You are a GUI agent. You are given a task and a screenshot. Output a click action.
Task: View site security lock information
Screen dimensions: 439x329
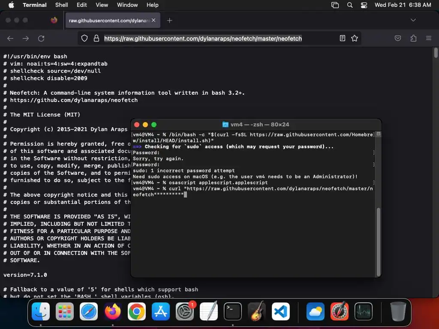click(x=96, y=38)
